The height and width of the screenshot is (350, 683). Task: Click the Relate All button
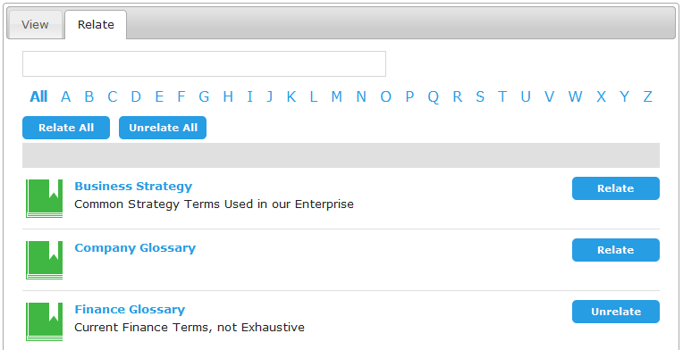tap(66, 128)
